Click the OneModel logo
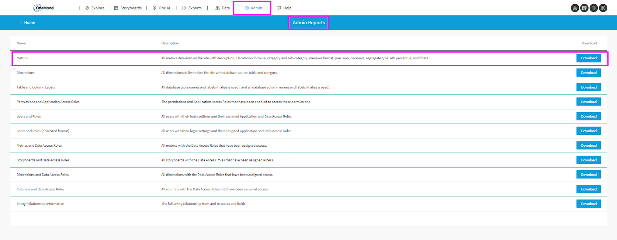617x240 pixels. (44, 8)
